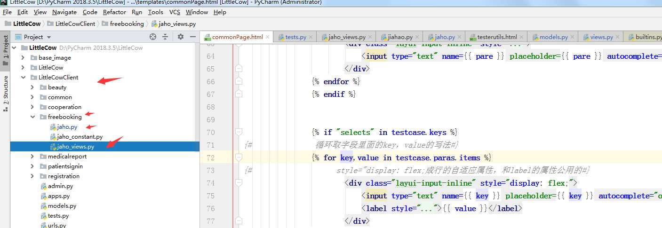Open the 7: Structure tool window tab
This screenshot has height=228, width=662.
(x=5, y=93)
